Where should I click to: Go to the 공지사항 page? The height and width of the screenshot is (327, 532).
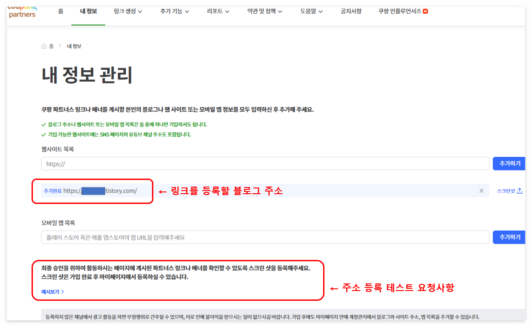pyautogui.click(x=351, y=11)
